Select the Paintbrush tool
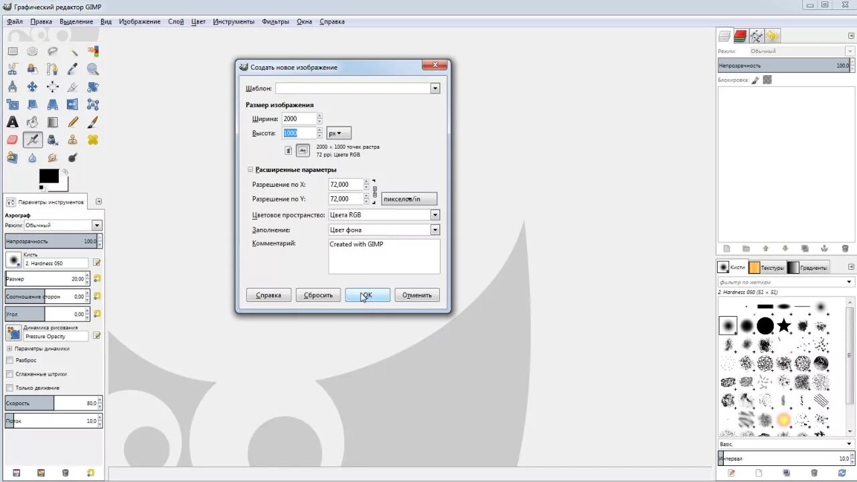This screenshot has width=857, height=482. 93,122
